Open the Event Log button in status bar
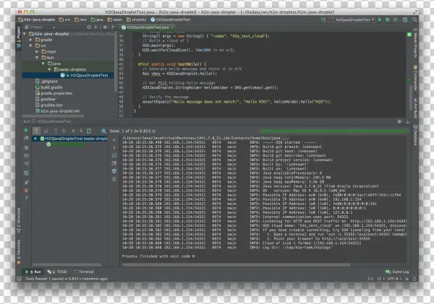 (x=396, y=272)
